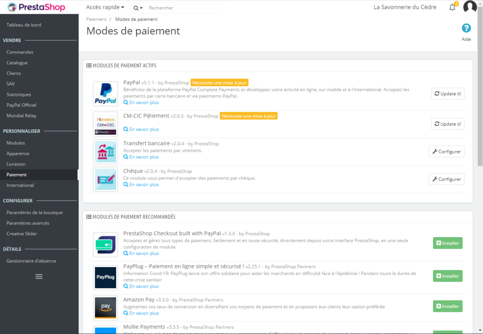The height and width of the screenshot is (334, 483).
Task: Open Commandes in sidebar
Action: pos(20,52)
